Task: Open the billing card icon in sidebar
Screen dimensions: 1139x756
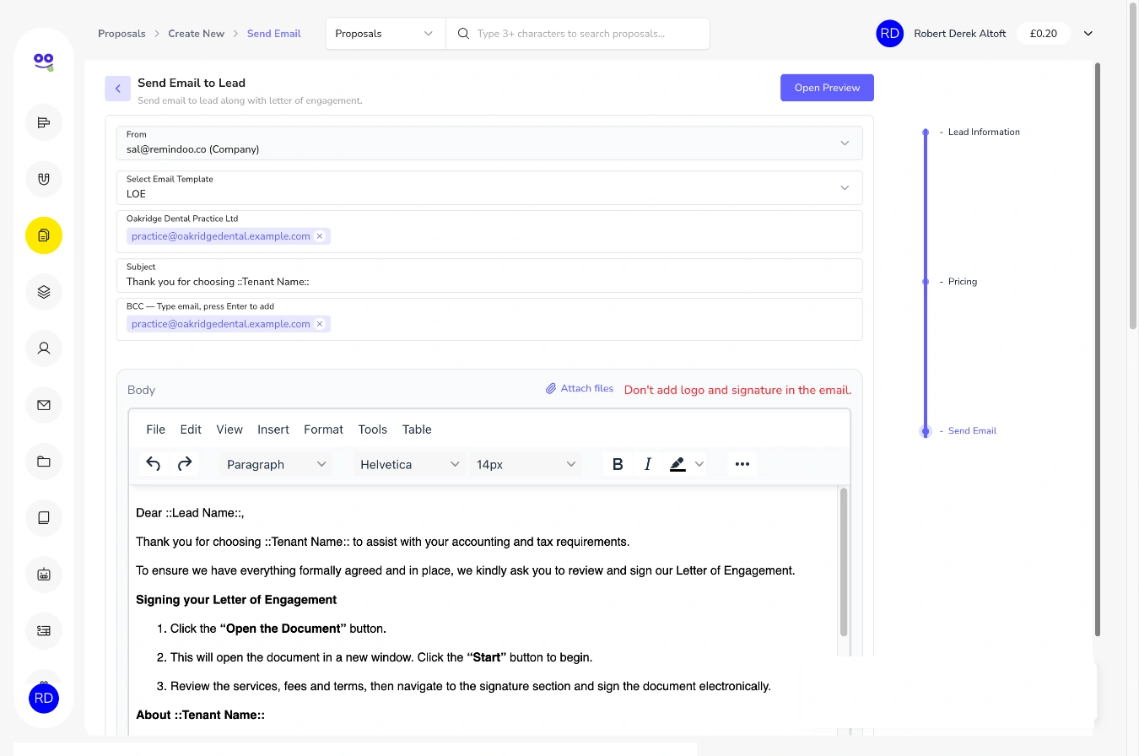Action: pyautogui.click(x=44, y=630)
